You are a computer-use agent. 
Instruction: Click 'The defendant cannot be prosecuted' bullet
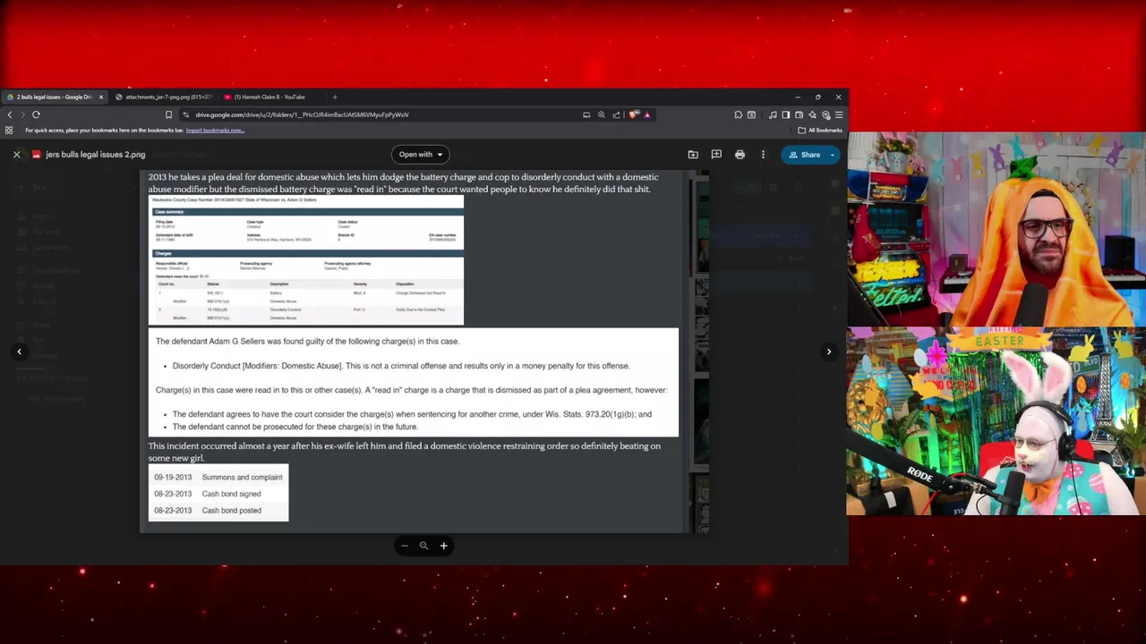(x=295, y=427)
